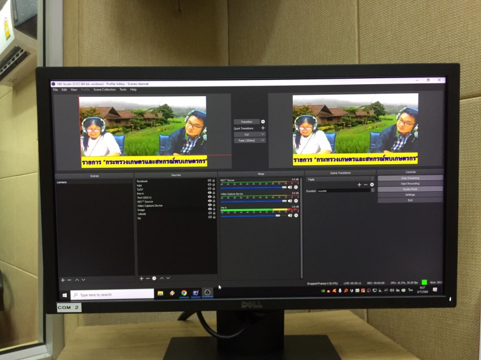
Task: Open source properties gear in Sources panel
Action: pyautogui.click(x=155, y=278)
